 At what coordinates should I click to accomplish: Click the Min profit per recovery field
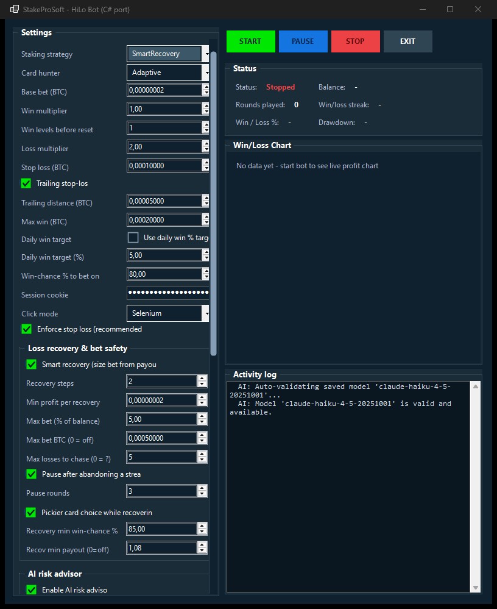click(x=162, y=401)
